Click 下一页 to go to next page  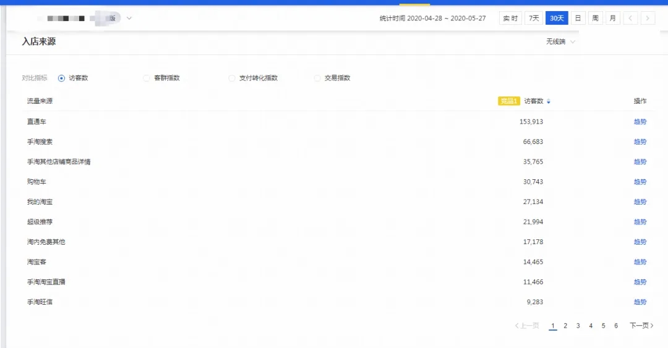coord(641,326)
